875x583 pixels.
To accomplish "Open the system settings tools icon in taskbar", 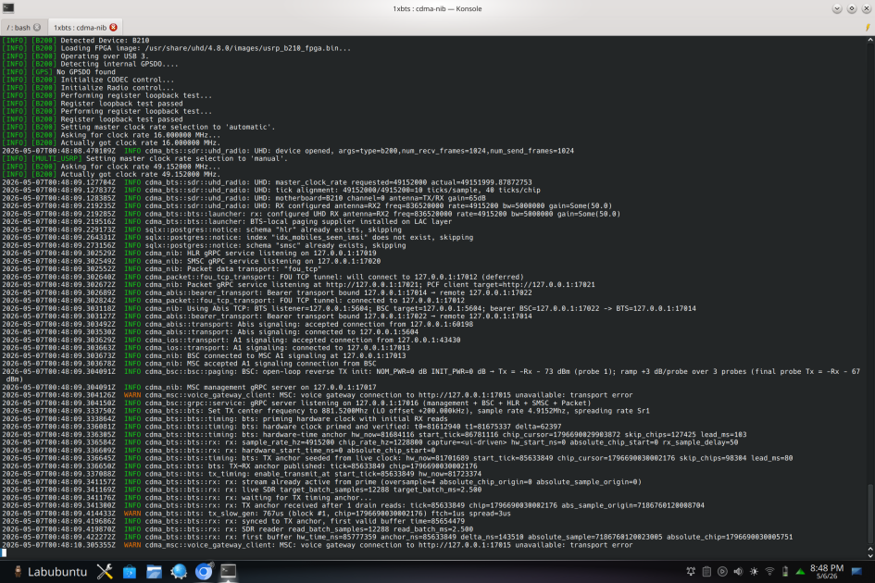I will tap(105, 571).
